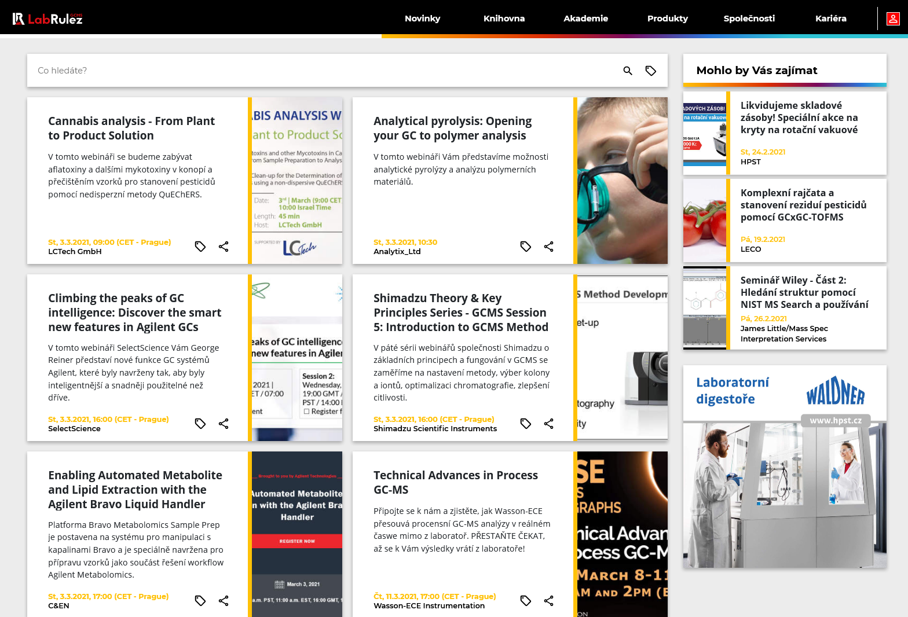Click the tomatoes thumbnail in sidebar
This screenshot has height=617, width=908.
point(705,221)
